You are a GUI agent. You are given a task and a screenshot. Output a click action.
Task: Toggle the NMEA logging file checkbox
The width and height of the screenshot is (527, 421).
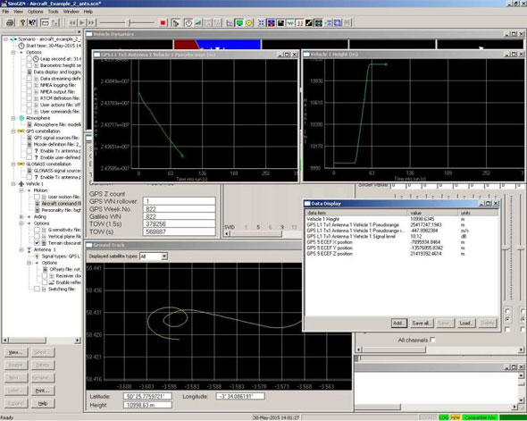click(x=29, y=85)
